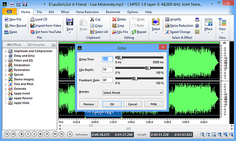Click the View tree icon

coord(222,22)
